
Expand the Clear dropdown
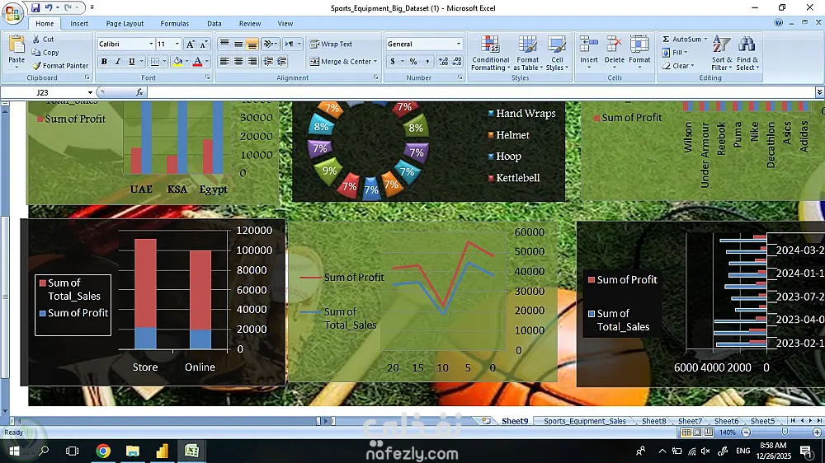pyautogui.click(x=692, y=66)
